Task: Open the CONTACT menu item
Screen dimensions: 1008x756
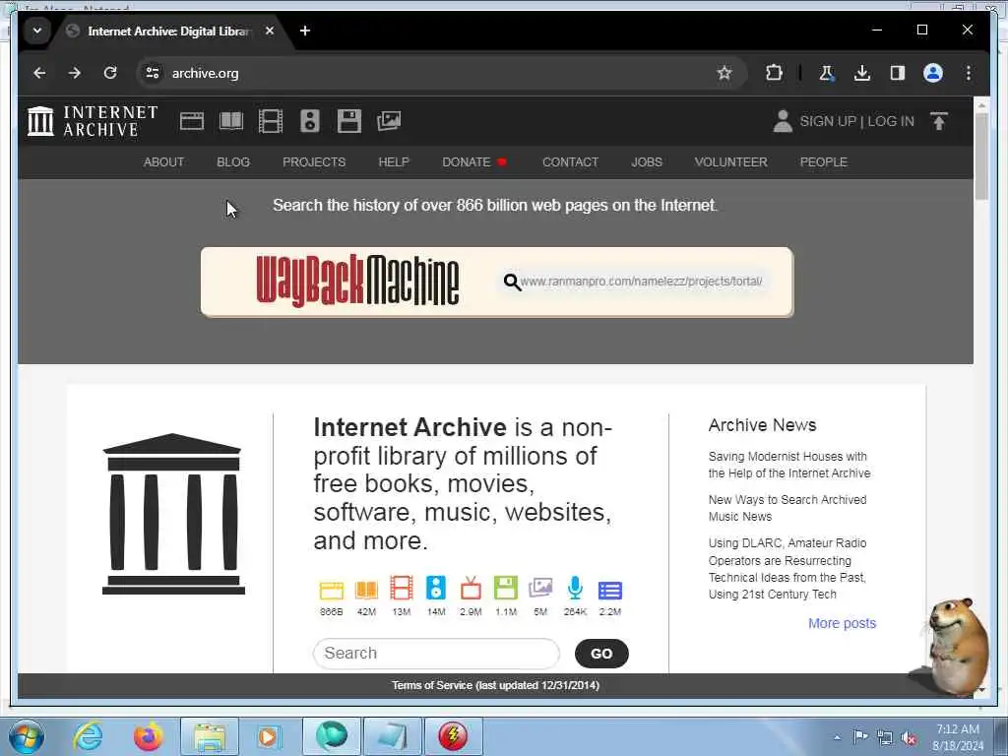Action: (x=570, y=162)
